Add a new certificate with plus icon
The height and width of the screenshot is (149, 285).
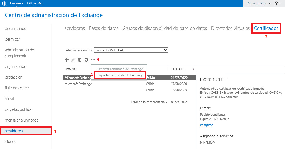coord(67,59)
